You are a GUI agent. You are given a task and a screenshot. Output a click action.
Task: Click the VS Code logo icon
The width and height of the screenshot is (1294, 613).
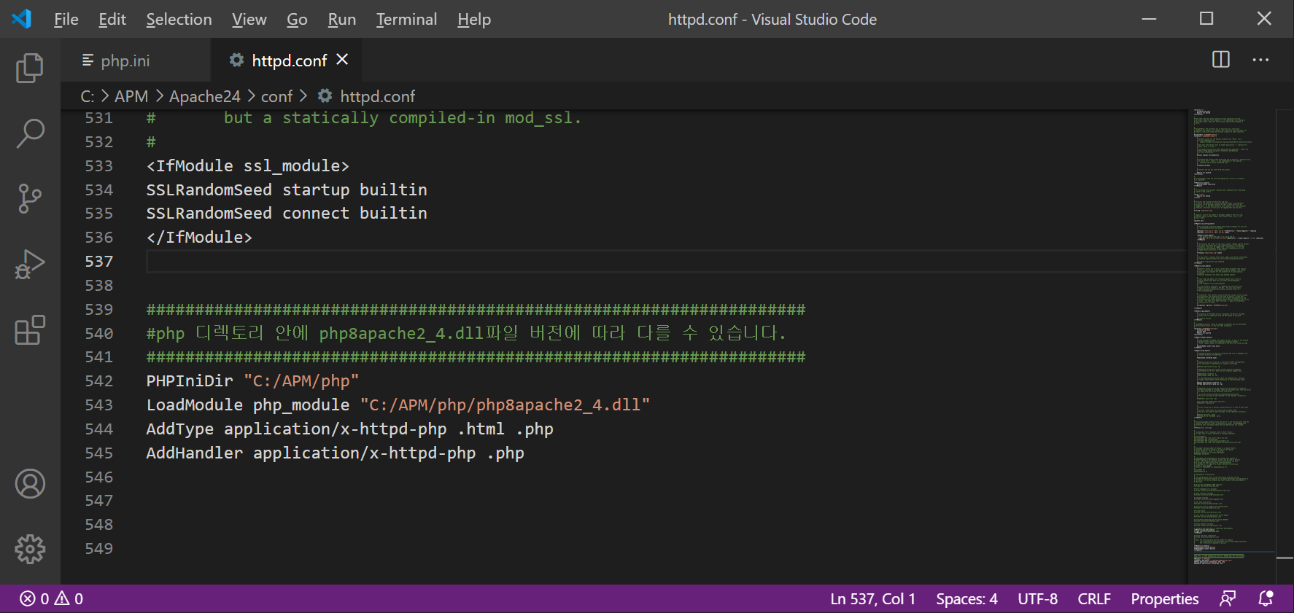click(x=22, y=19)
